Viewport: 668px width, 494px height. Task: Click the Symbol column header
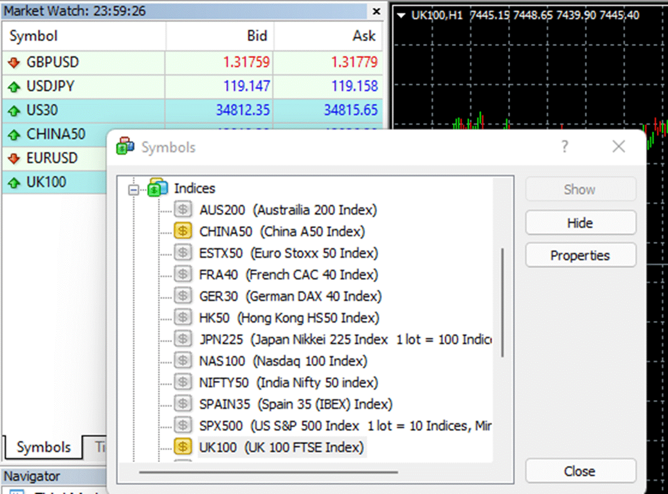84,36
